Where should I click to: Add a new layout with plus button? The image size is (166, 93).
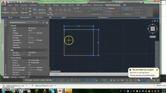tap(28, 77)
